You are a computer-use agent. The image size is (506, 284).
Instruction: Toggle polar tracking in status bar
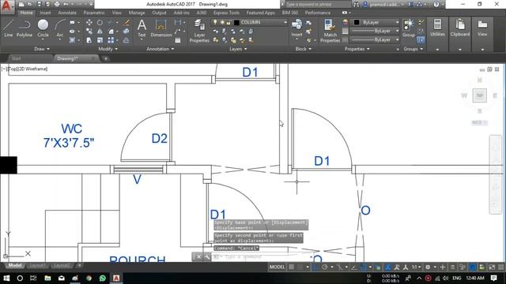point(325,267)
